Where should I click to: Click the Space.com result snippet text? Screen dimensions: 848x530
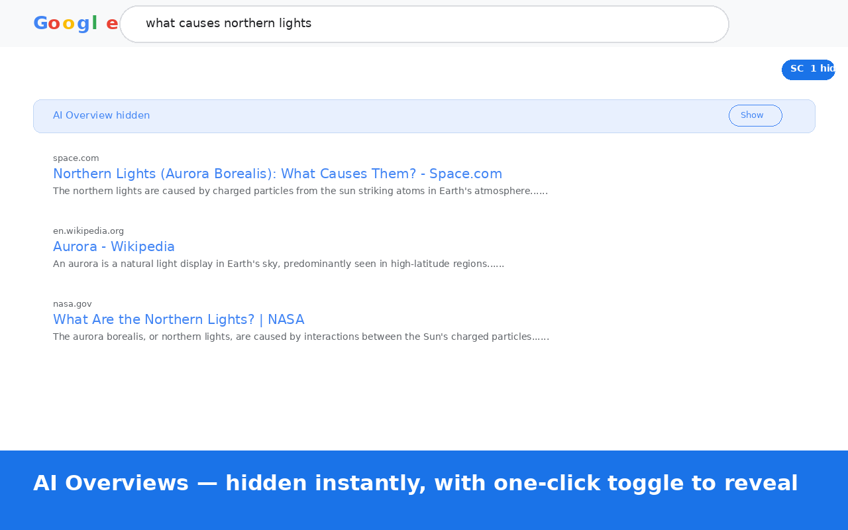pos(300,191)
